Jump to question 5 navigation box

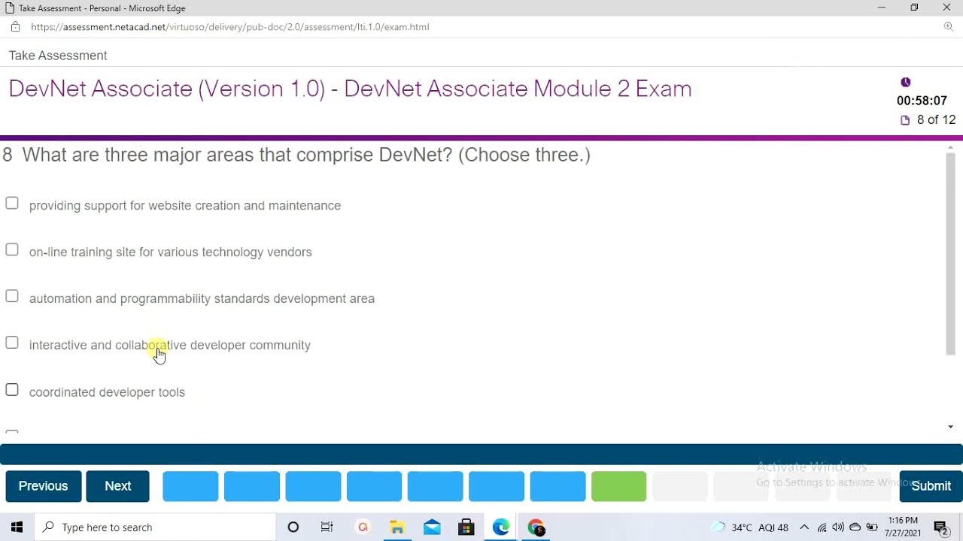coord(436,486)
